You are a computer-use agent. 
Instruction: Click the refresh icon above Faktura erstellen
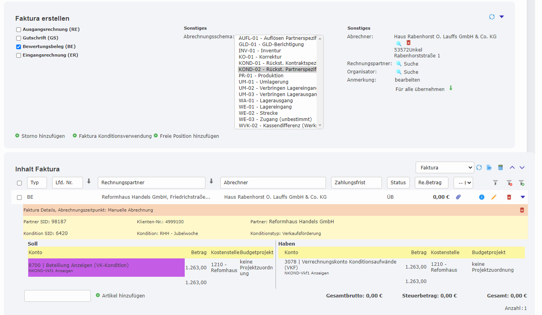(492, 17)
